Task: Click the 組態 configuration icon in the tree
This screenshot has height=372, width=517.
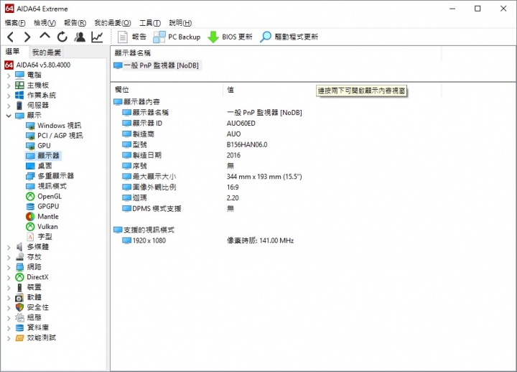Action: pos(19,317)
